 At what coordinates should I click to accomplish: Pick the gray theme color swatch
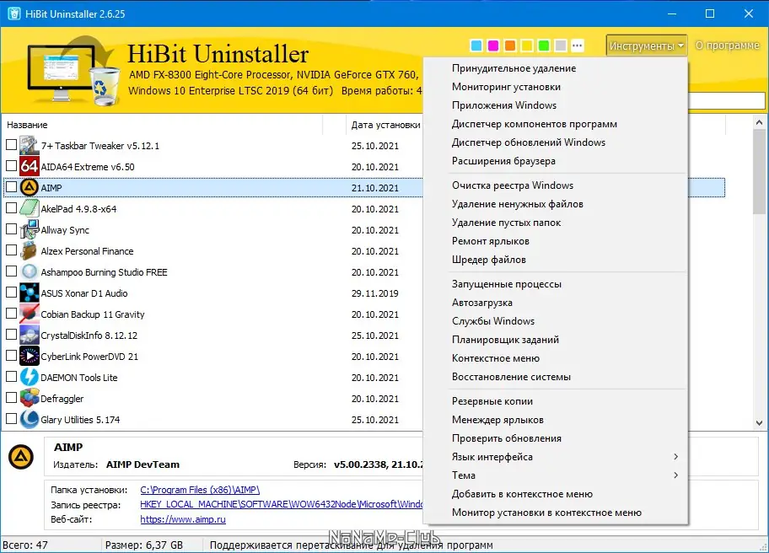point(561,46)
